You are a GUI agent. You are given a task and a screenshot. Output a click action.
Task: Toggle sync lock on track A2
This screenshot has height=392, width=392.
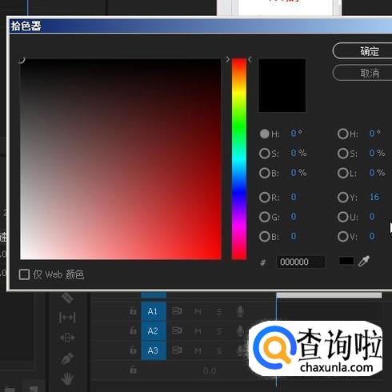[177, 330]
